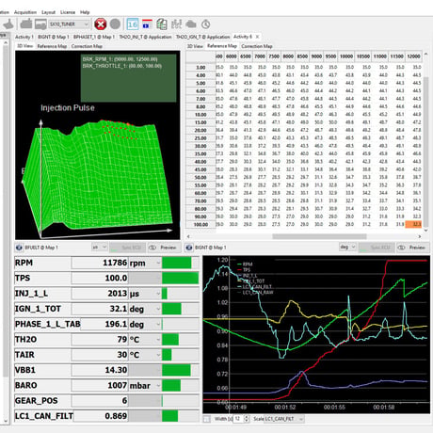Image resolution: width=433 pixels, height=433 pixels.
Task: Open the deg unit dropdown for IGN_1_TOT
Action: (x=158, y=309)
